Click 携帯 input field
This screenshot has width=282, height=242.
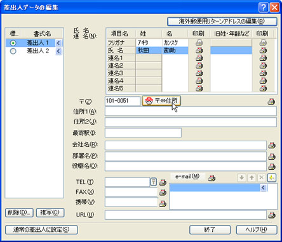[131, 202]
